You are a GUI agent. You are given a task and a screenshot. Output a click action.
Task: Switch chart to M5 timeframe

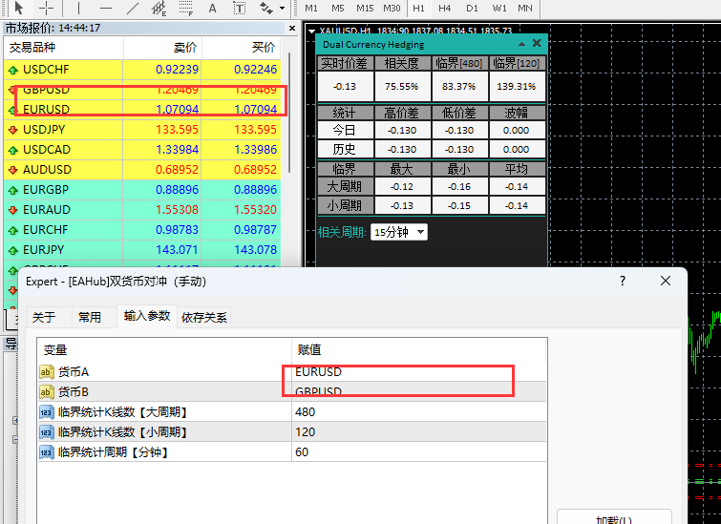tap(338, 9)
